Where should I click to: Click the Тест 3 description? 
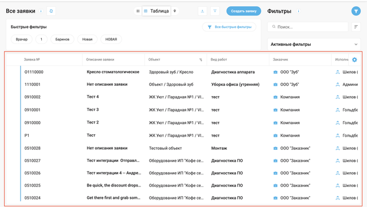click(93, 109)
